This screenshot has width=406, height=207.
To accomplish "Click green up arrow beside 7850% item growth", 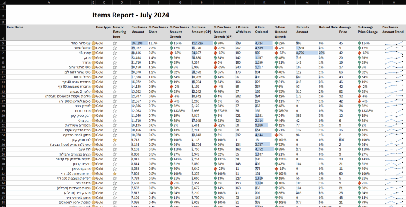I will [x=277, y=111].
